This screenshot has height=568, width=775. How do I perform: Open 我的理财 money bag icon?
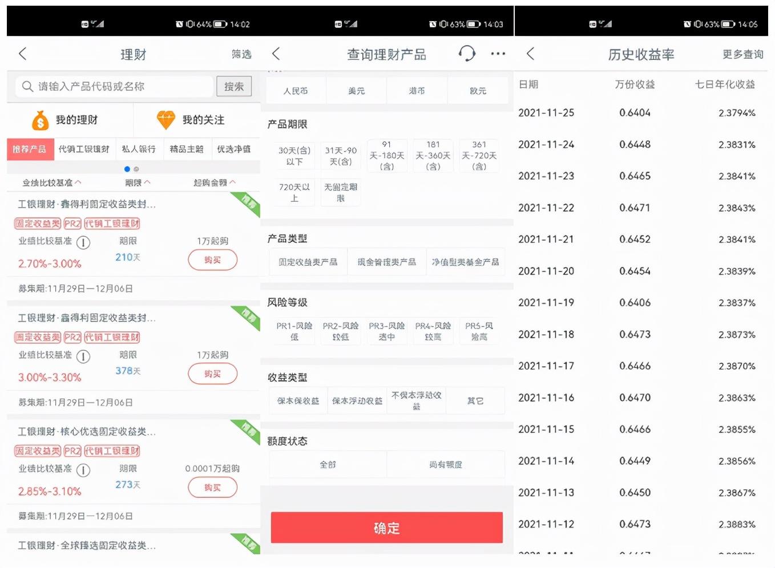[x=40, y=120]
